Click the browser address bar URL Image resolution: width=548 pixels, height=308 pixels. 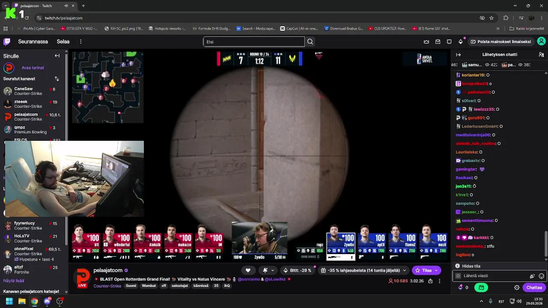(x=64, y=18)
